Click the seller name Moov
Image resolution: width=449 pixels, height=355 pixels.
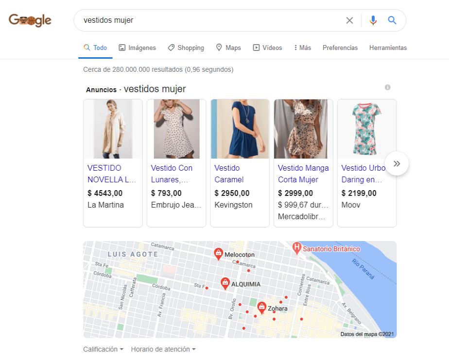351,205
